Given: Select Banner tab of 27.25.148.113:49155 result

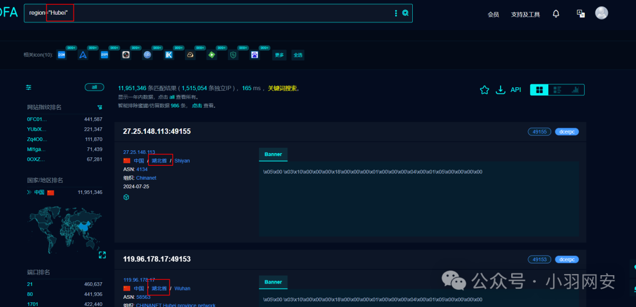Looking at the screenshot, I should (x=273, y=154).
